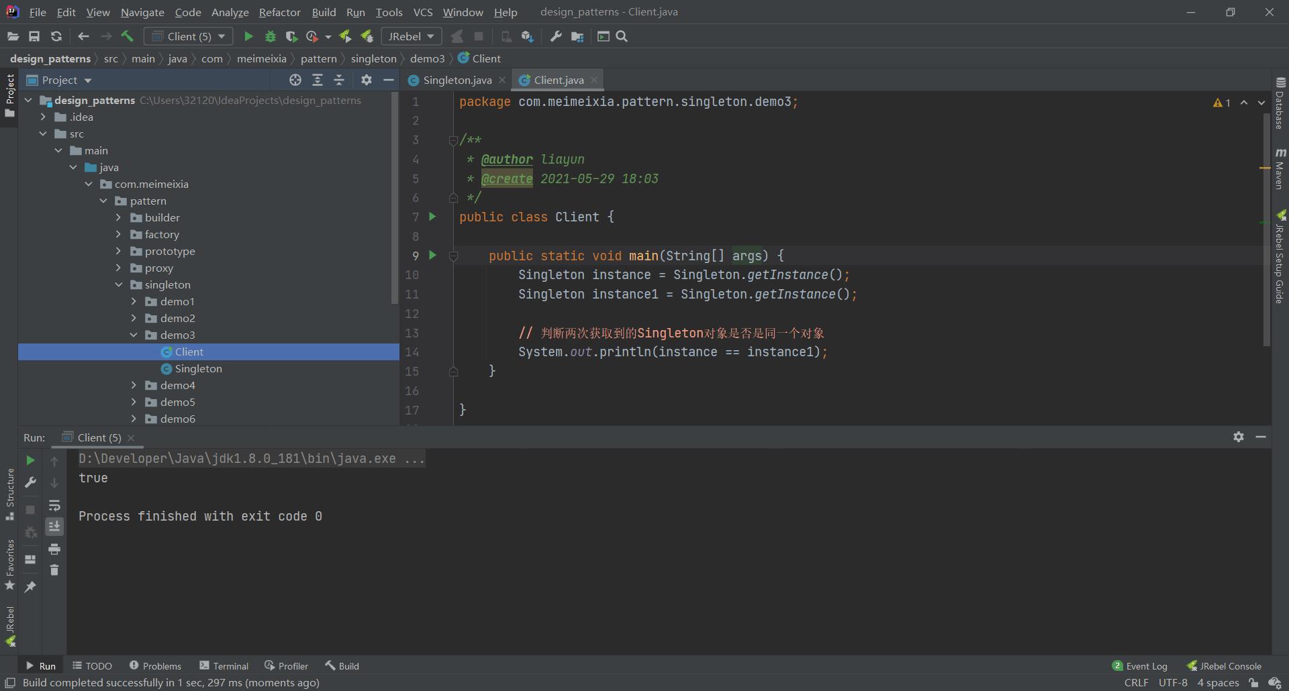Pin the Run tab with pin icon

(30, 587)
